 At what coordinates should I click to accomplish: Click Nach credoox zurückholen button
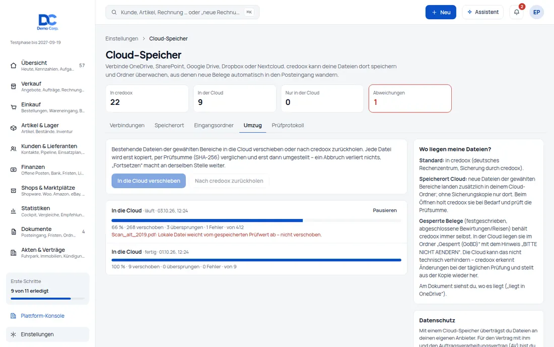pos(229,181)
